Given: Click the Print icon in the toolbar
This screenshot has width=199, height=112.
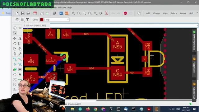Looking at the screenshot, I should [28, 13].
